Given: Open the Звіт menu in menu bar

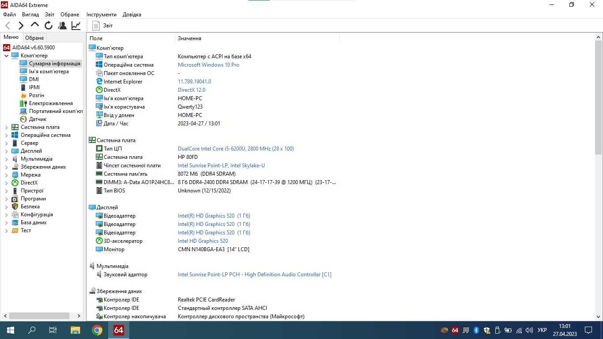Looking at the screenshot, I should (50, 15).
